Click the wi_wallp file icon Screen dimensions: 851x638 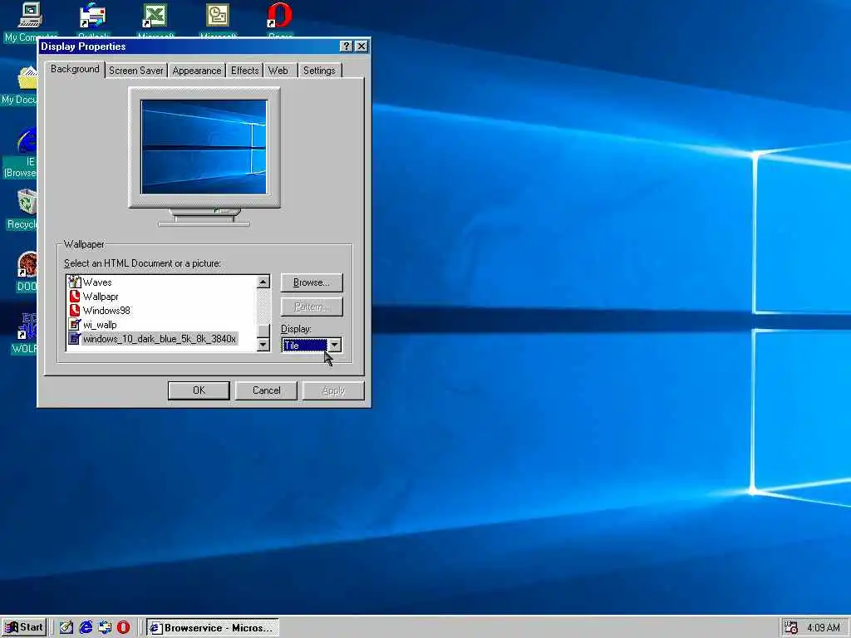(x=74, y=325)
